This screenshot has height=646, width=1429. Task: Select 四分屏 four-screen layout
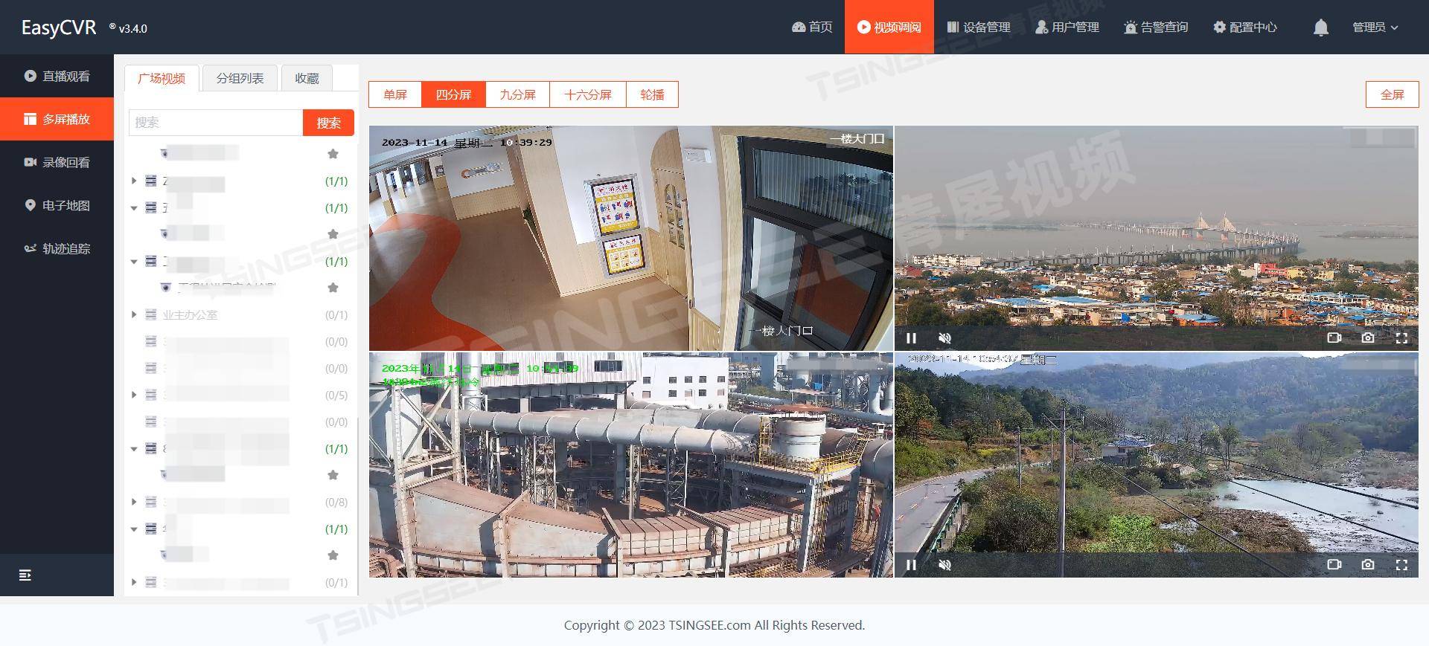tap(453, 94)
